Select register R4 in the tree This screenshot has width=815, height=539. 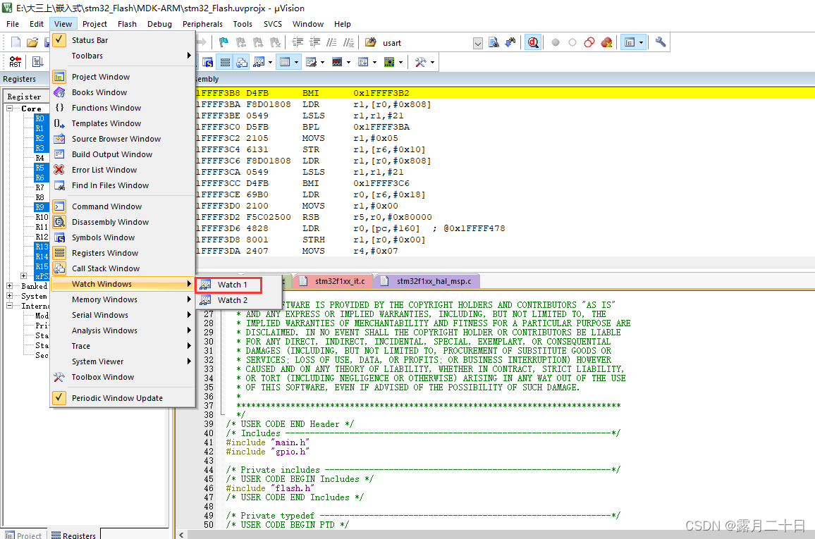(40, 158)
